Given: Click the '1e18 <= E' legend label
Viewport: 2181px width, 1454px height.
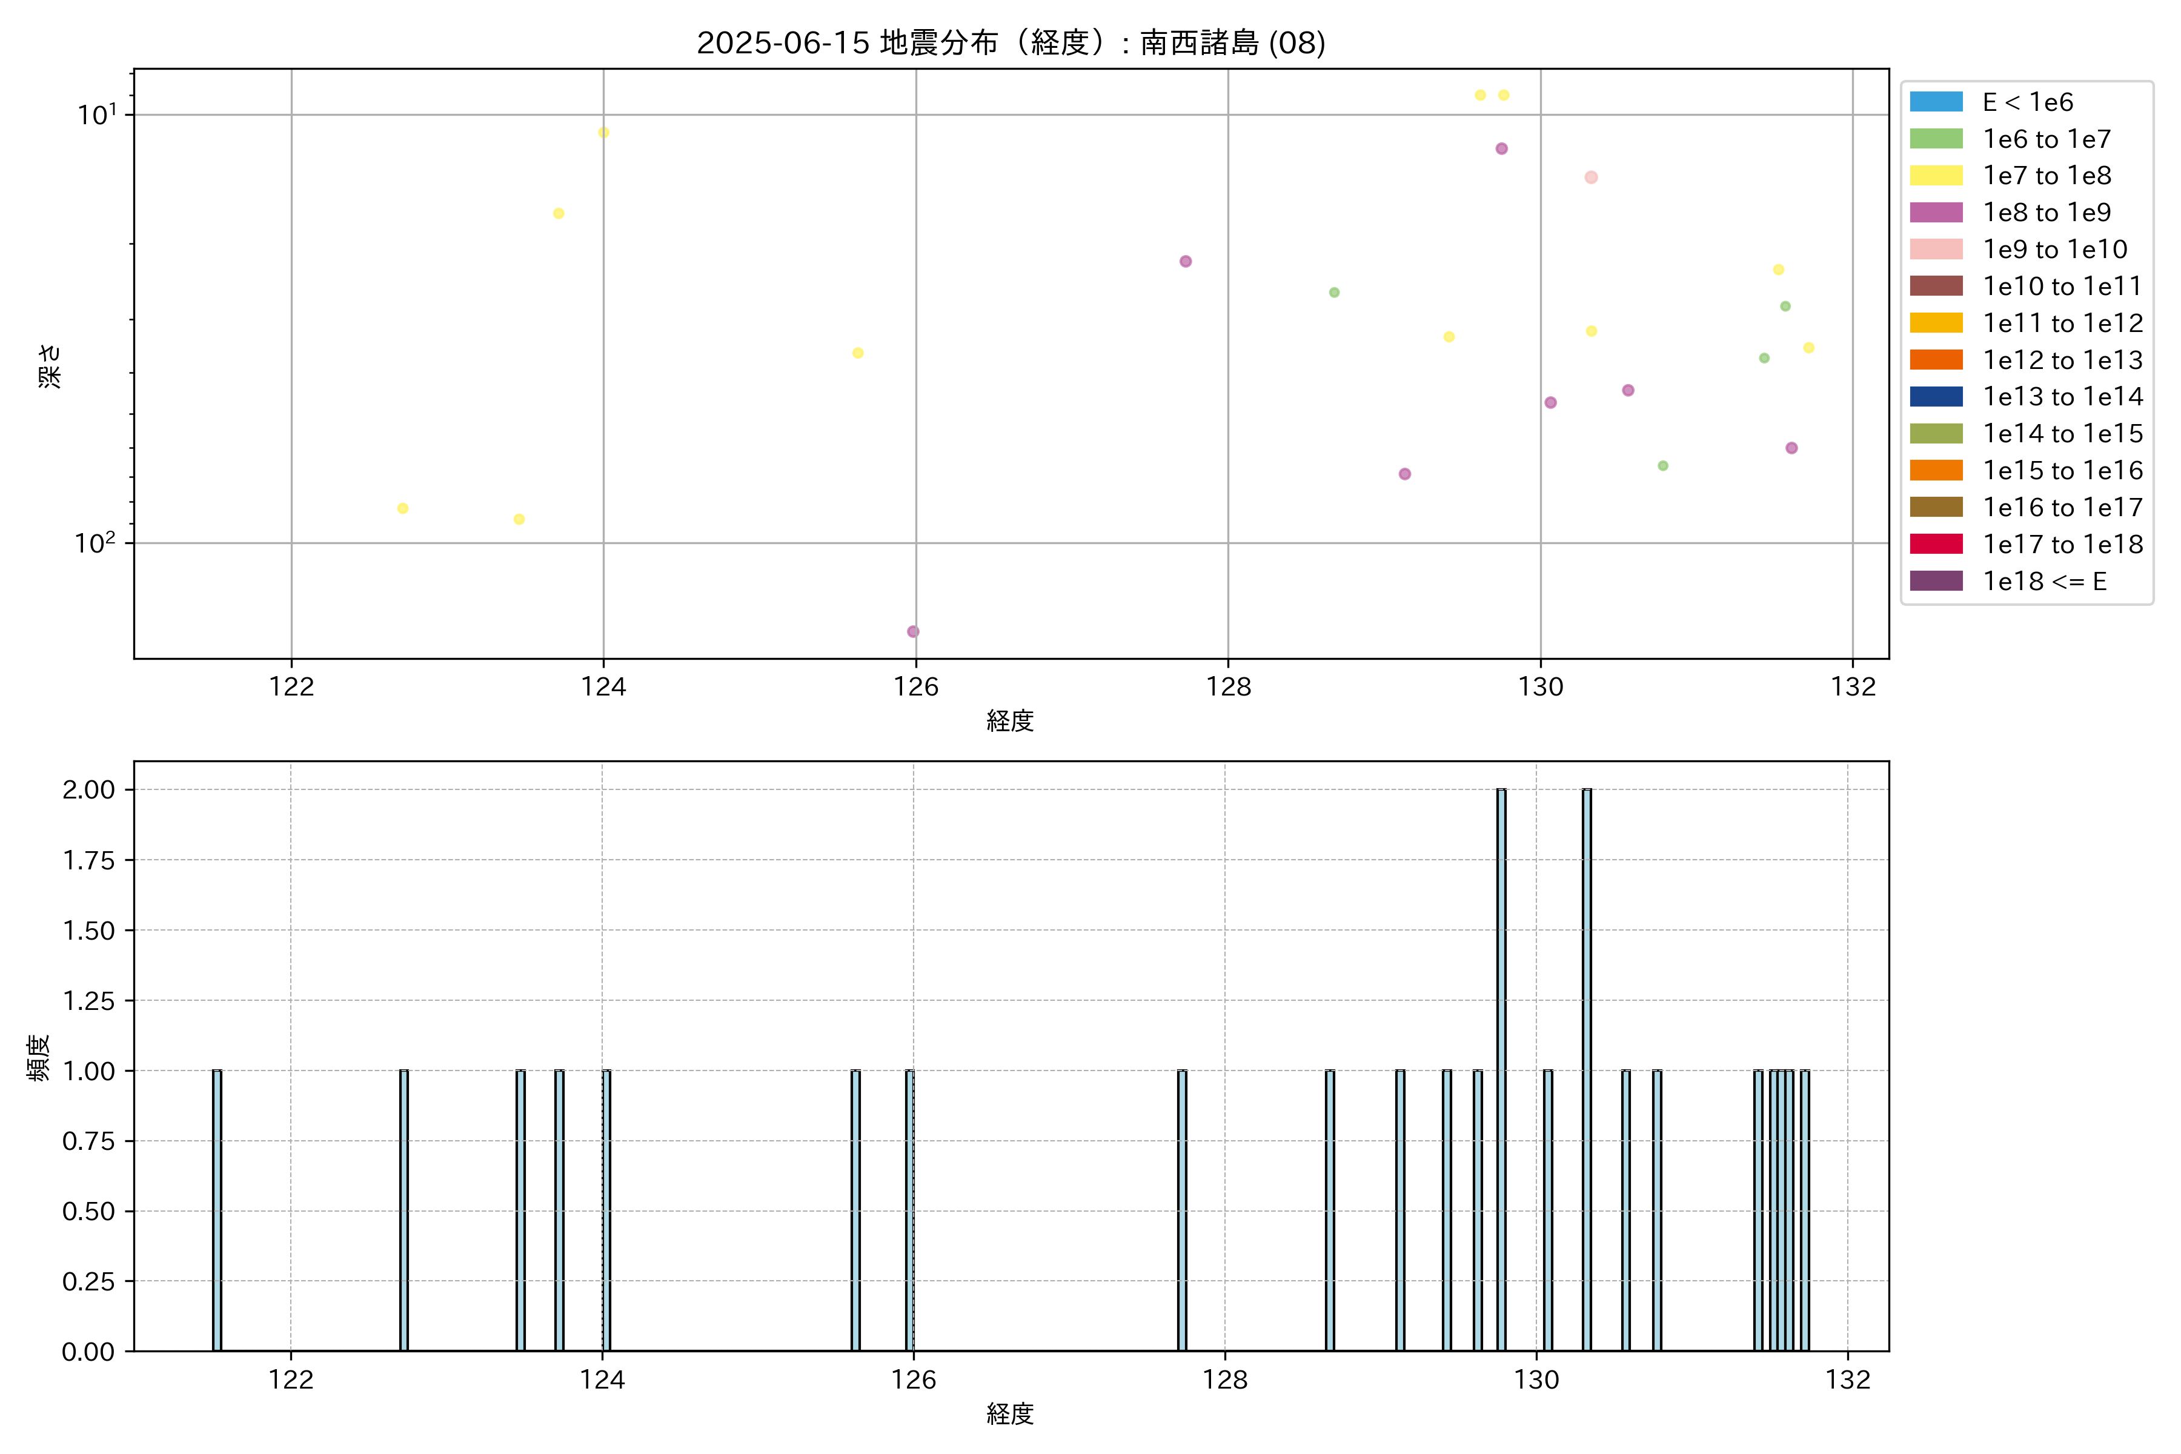Looking at the screenshot, I should [2045, 582].
